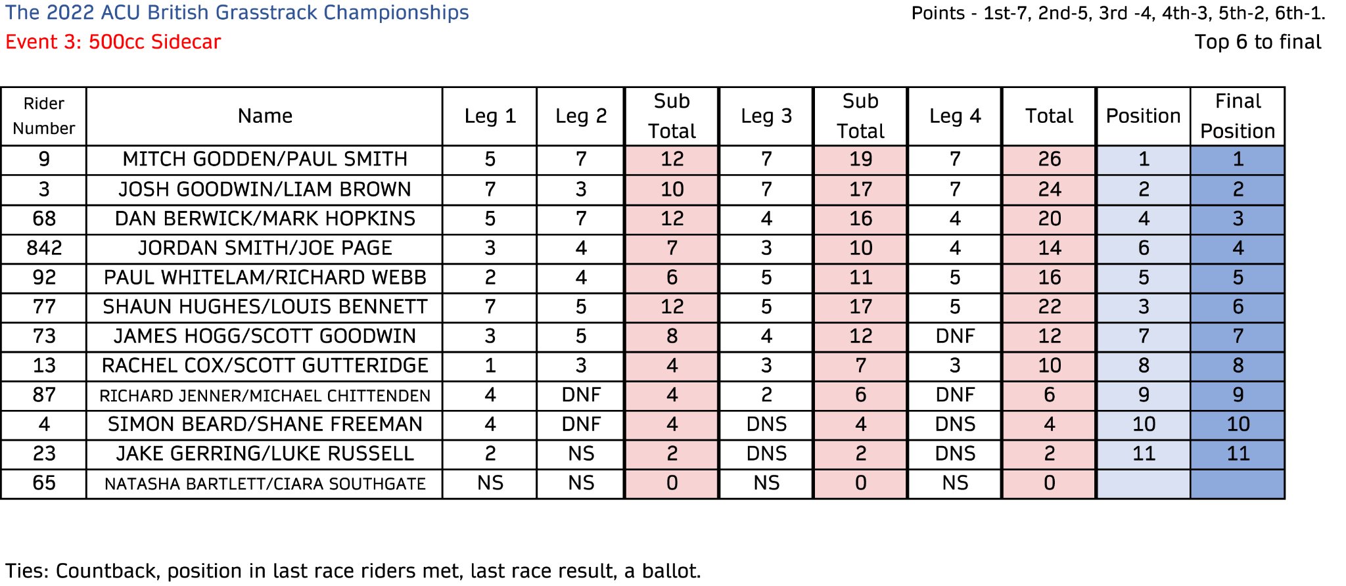Select the Position column header
This screenshot has height=586, width=1346.
click(x=1143, y=116)
